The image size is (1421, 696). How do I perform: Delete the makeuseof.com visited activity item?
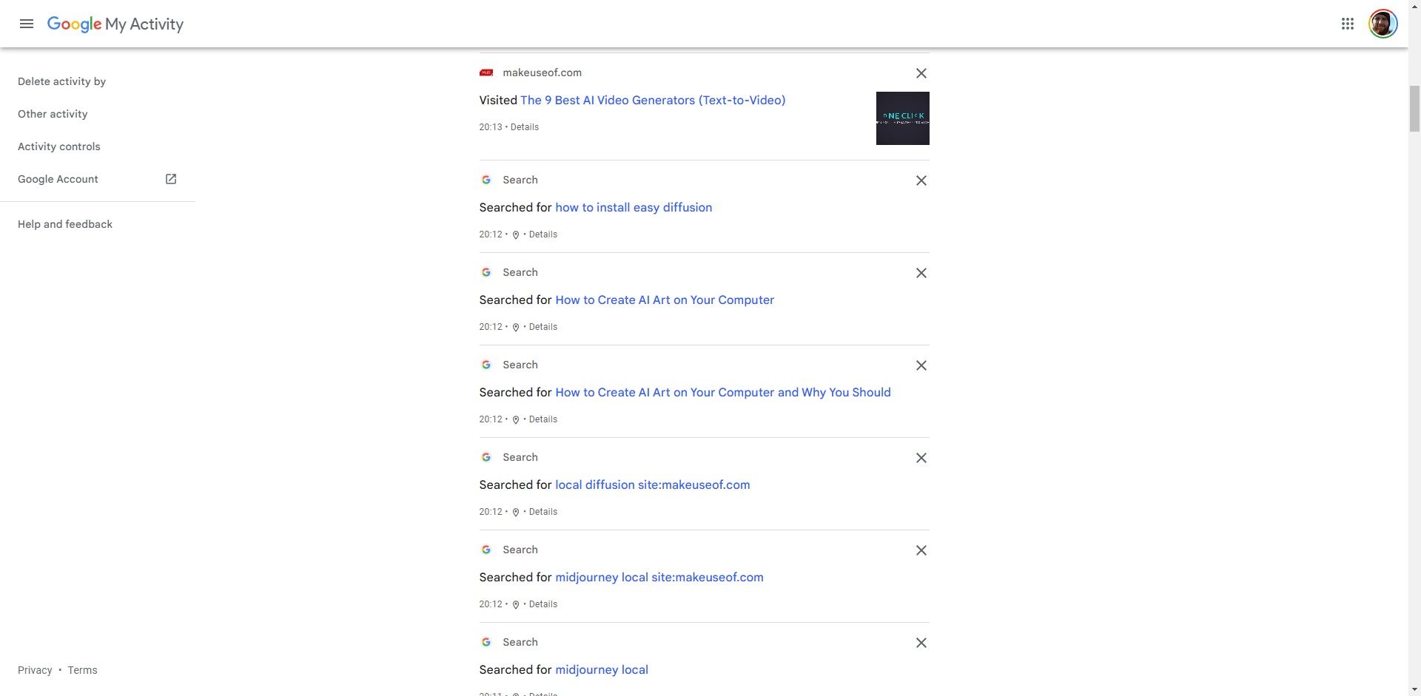pyautogui.click(x=921, y=73)
